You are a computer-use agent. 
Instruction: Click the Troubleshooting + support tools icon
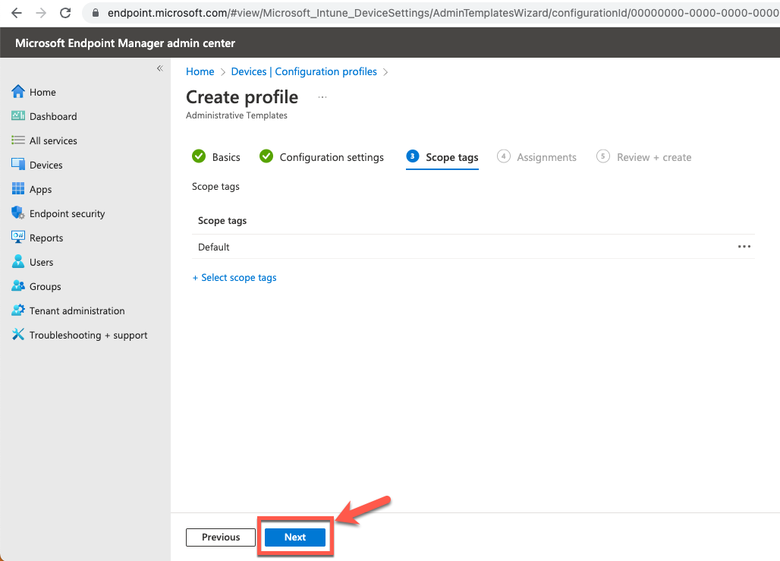(x=18, y=334)
